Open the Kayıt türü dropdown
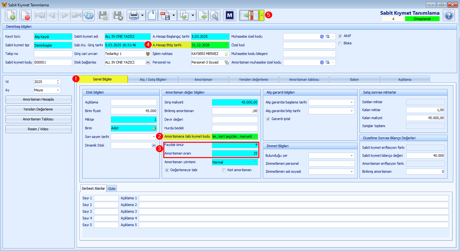Viewport: 460px width, 251px height. coord(69,36)
